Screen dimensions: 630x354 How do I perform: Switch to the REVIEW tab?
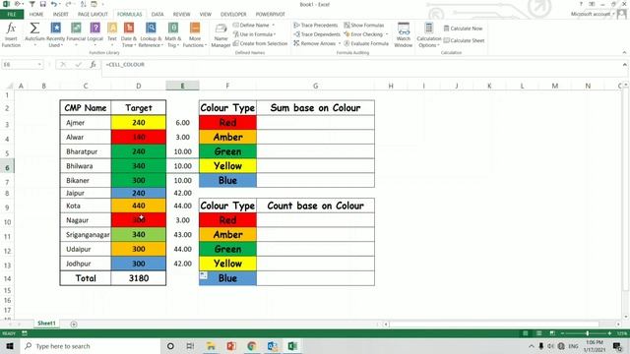181,15
